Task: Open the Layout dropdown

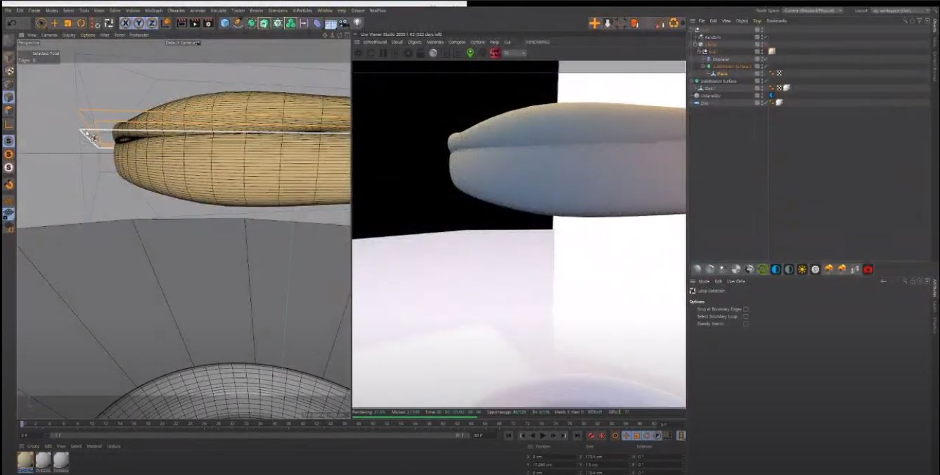Action: [899, 11]
